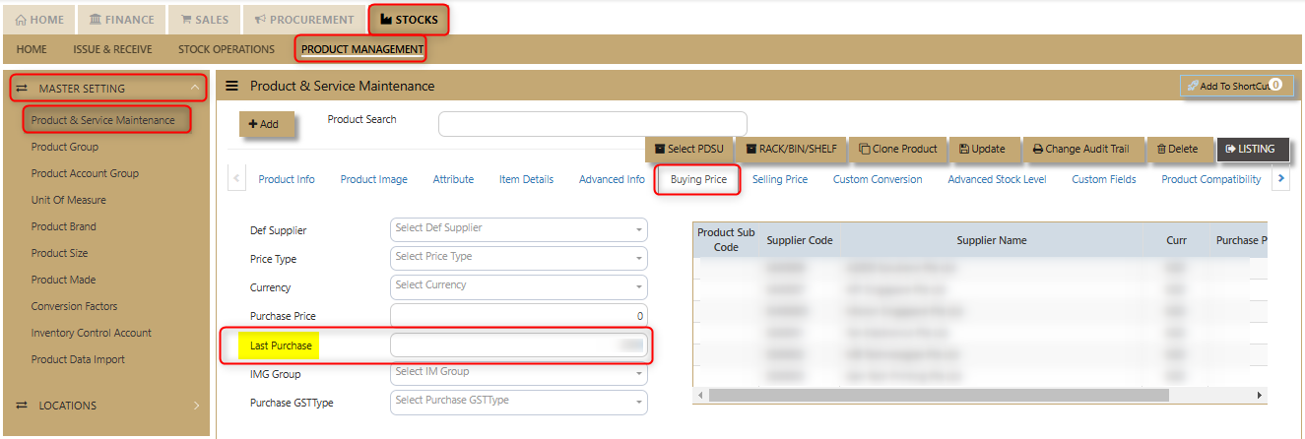Open the Item Details tab

526,179
